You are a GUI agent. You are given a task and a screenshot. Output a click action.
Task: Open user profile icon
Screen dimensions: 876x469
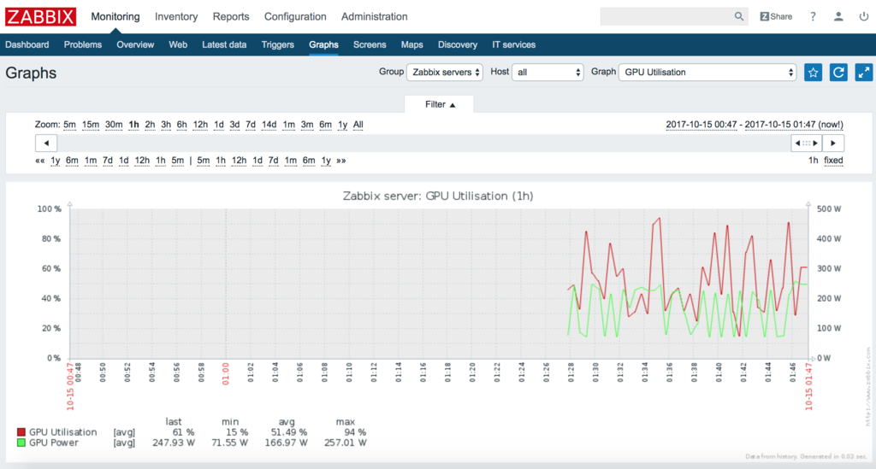(x=838, y=17)
